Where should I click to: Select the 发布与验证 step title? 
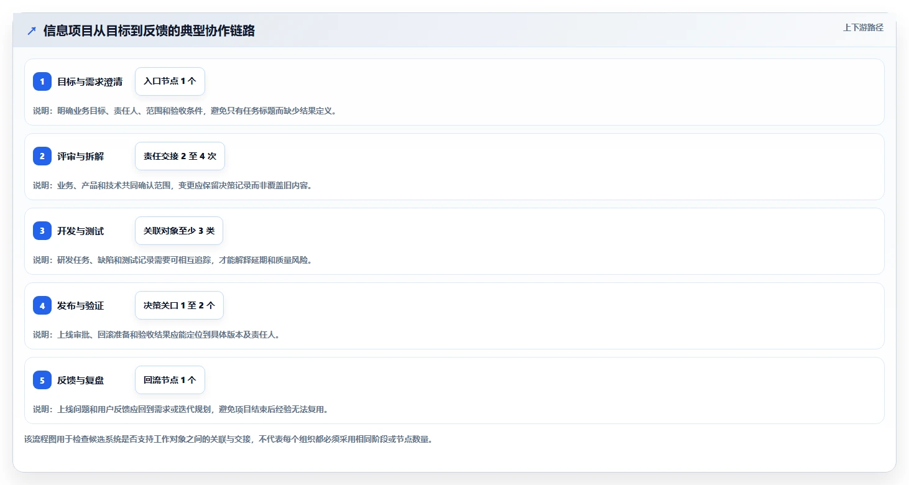click(x=80, y=305)
